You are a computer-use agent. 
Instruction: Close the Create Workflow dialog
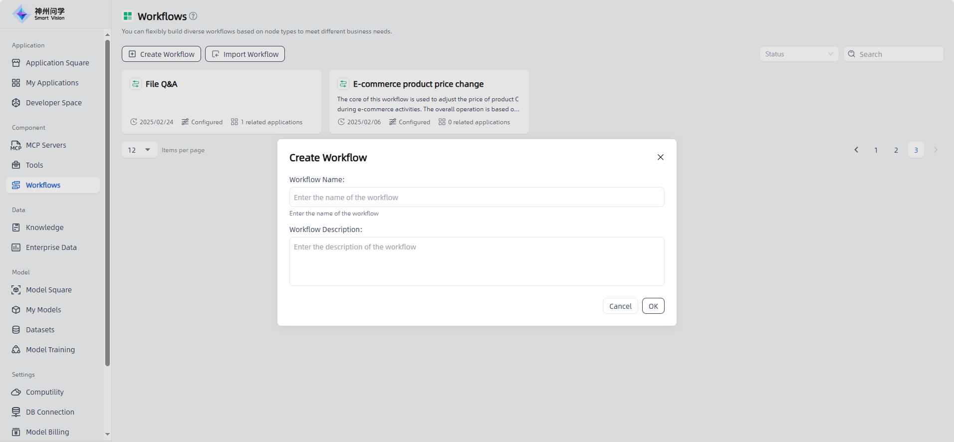tap(660, 157)
